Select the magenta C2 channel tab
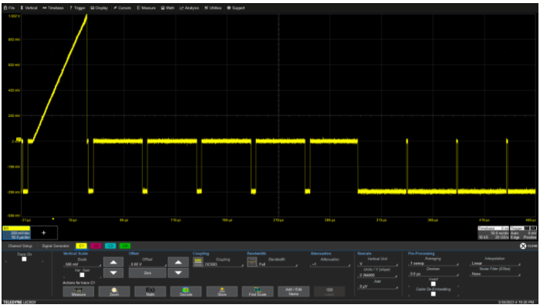Image resolution: width=540 pixels, height=308 pixels. pyautogui.click(x=96, y=246)
